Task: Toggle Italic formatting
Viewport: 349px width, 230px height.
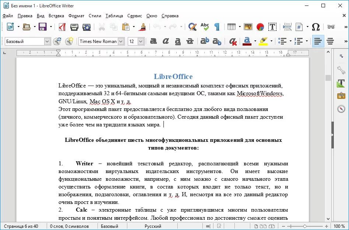Action: 166,41
